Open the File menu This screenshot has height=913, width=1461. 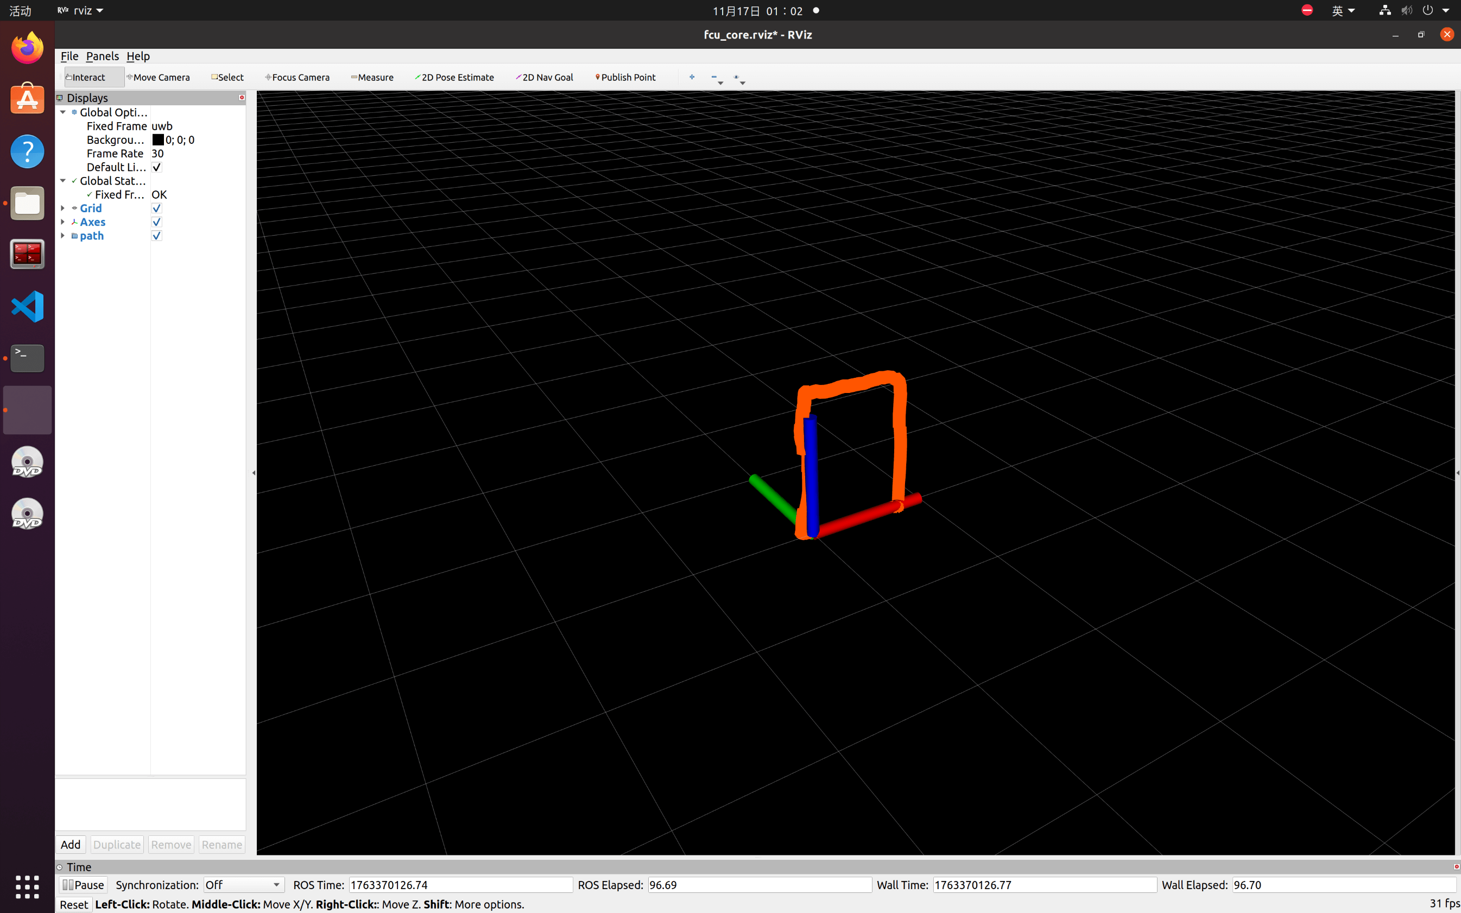coord(69,56)
